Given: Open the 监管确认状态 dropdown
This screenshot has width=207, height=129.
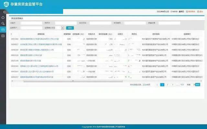Looking at the screenshot, I should click(62, 28).
